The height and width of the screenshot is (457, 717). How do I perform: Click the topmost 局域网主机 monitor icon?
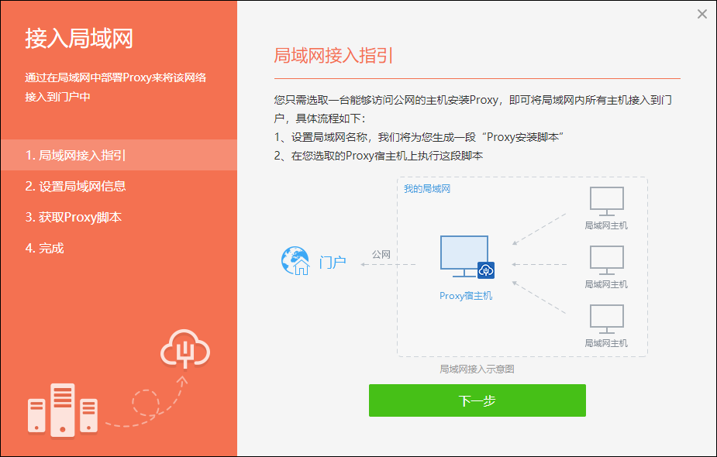pos(606,201)
